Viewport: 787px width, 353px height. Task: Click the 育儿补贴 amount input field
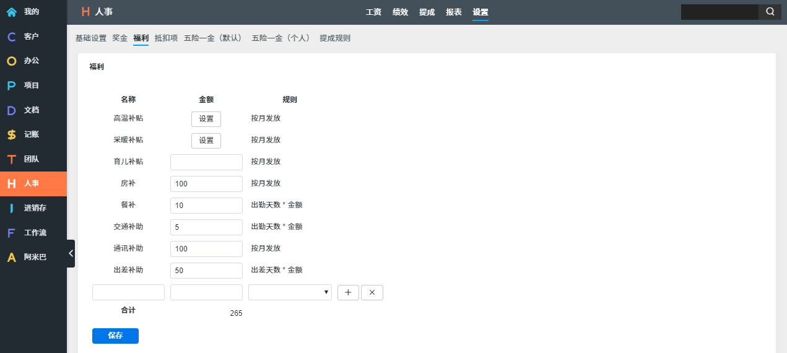[206, 162]
